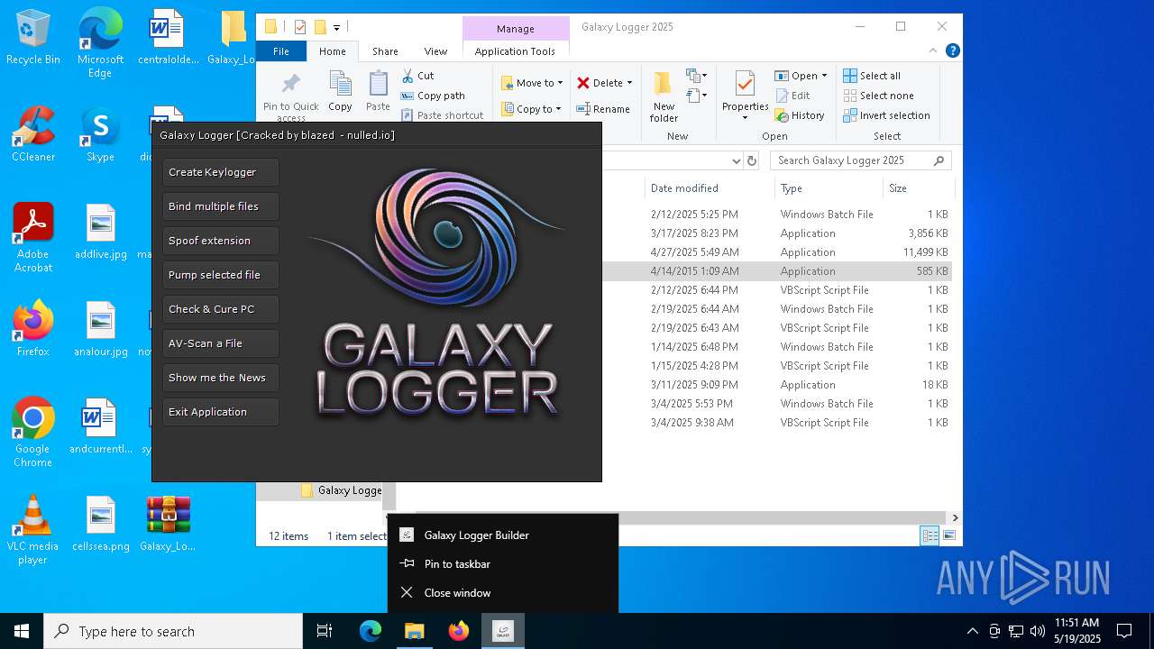The image size is (1154, 649).
Task: Select Adobe Acrobat desktop icon
Action: pyautogui.click(x=32, y=238)
